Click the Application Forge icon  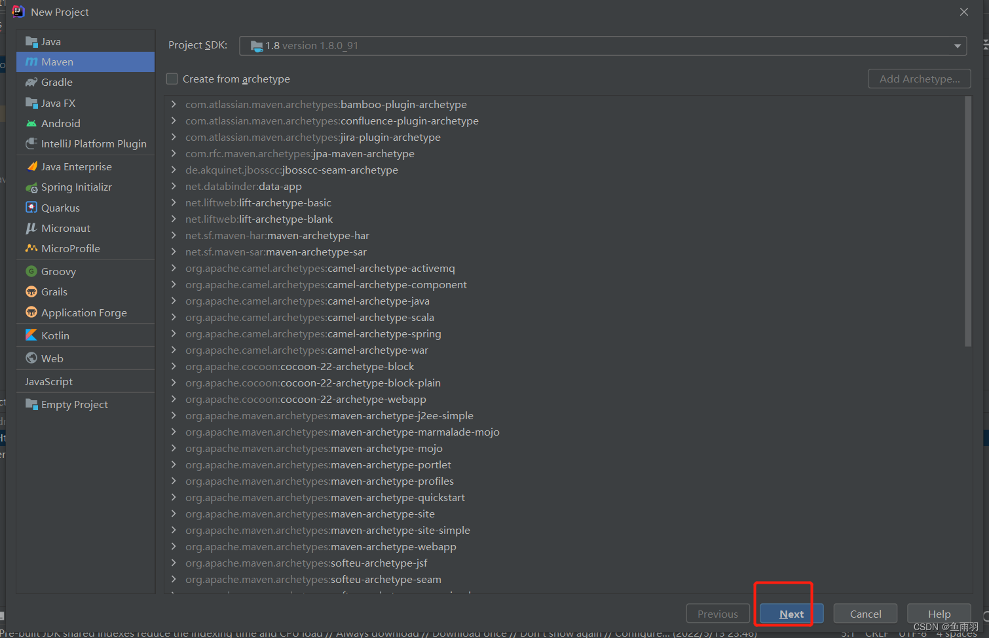pyautogui.click(x=31, y=312)
